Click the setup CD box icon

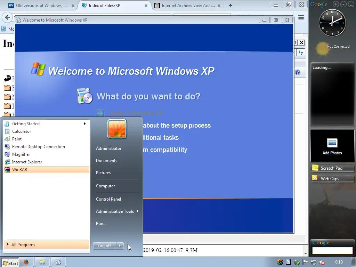point(85,96)
